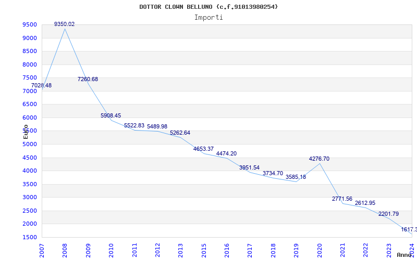The width and height of the screenshot is (417, 260).
Task: Select the 4474.20 data label
Action: tap(226, 153)
